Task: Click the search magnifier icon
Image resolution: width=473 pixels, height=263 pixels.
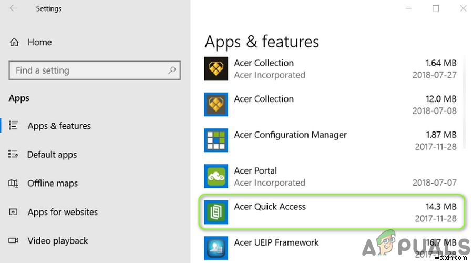Action: click(x=172, y=70)
